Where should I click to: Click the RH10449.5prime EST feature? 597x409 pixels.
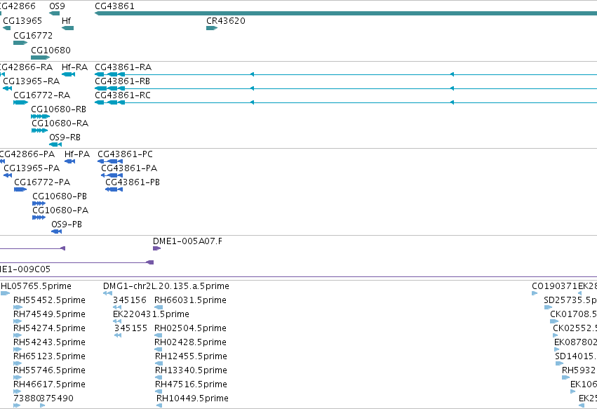159,405
